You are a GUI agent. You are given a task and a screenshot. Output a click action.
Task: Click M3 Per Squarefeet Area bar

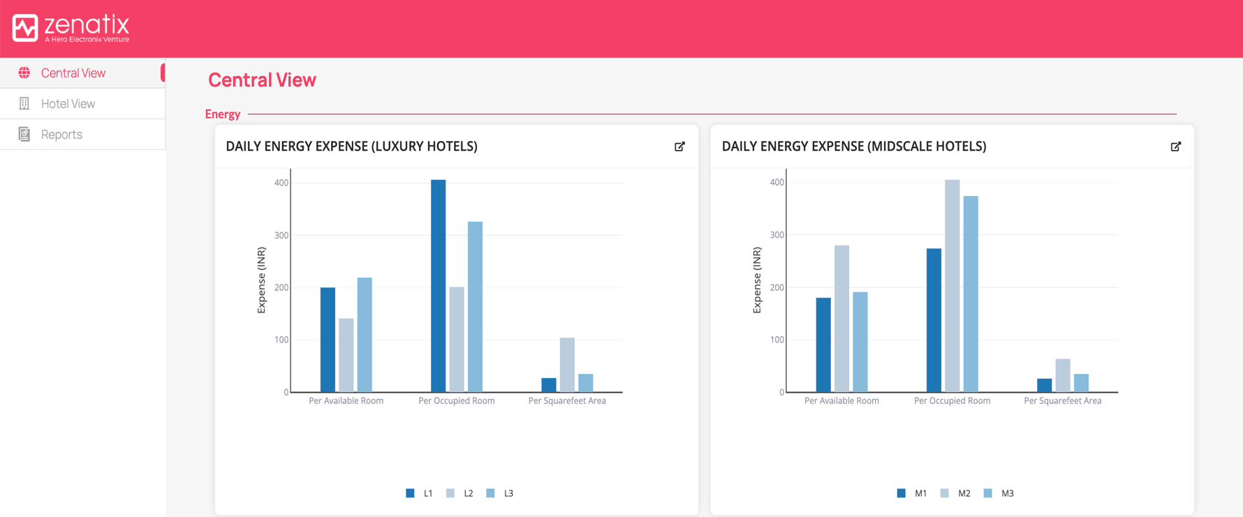[x=1081, y=383]
